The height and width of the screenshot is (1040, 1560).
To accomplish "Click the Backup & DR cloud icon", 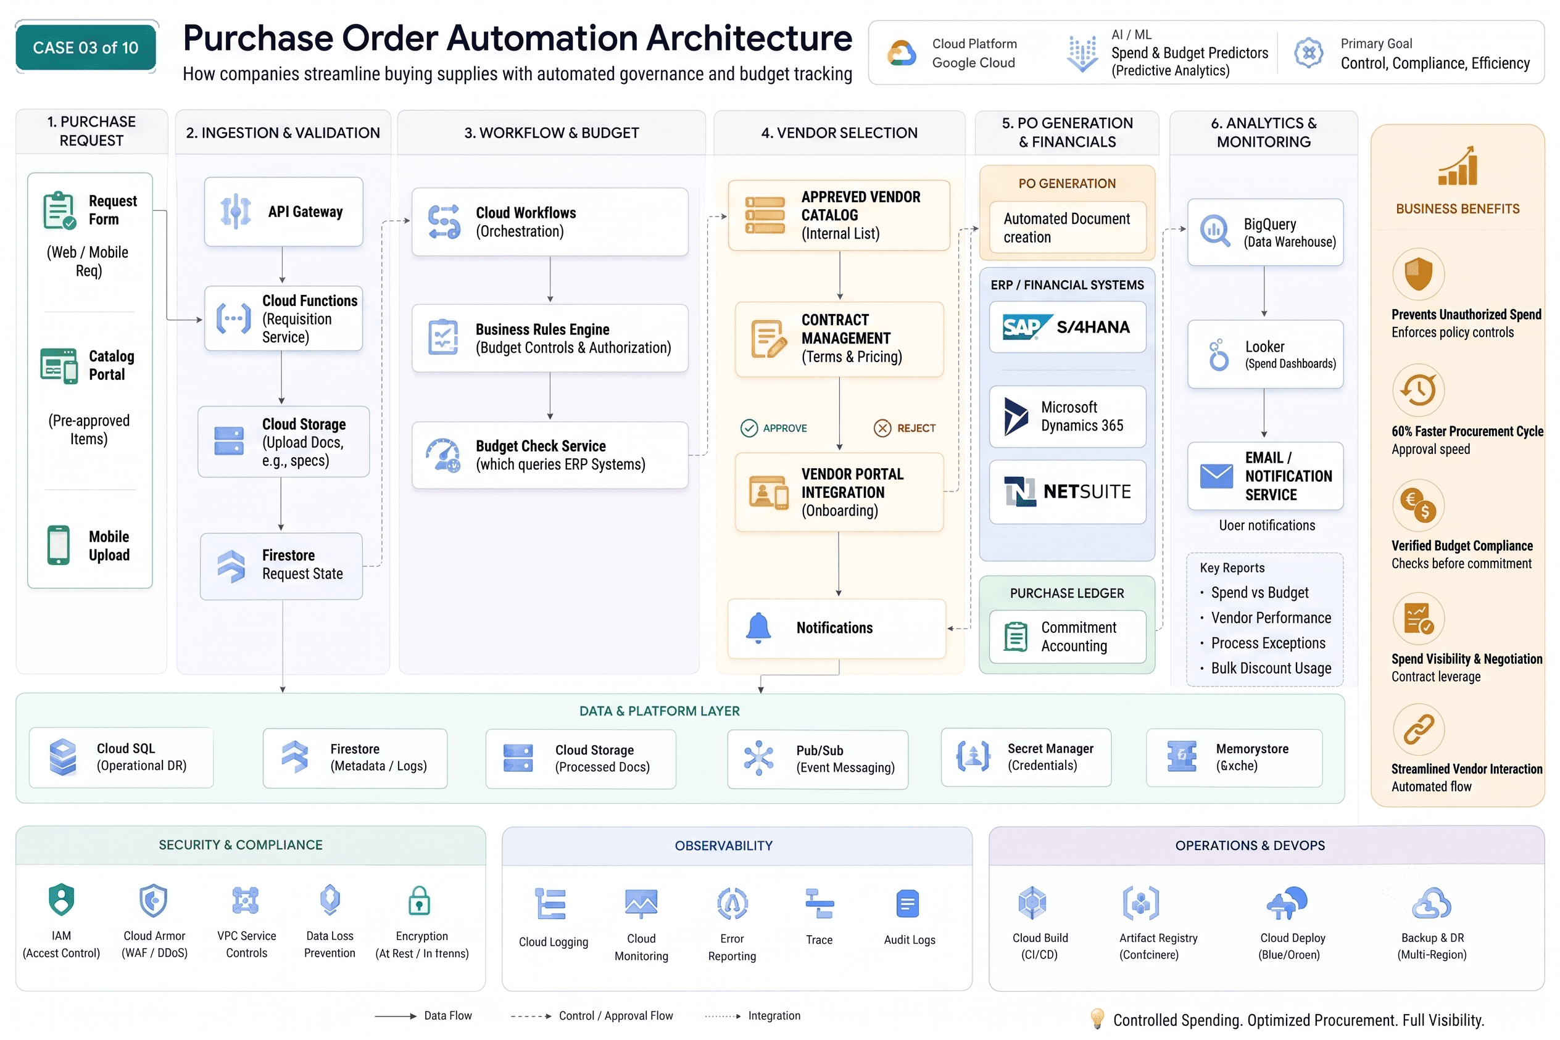I will pos(1431,902).
